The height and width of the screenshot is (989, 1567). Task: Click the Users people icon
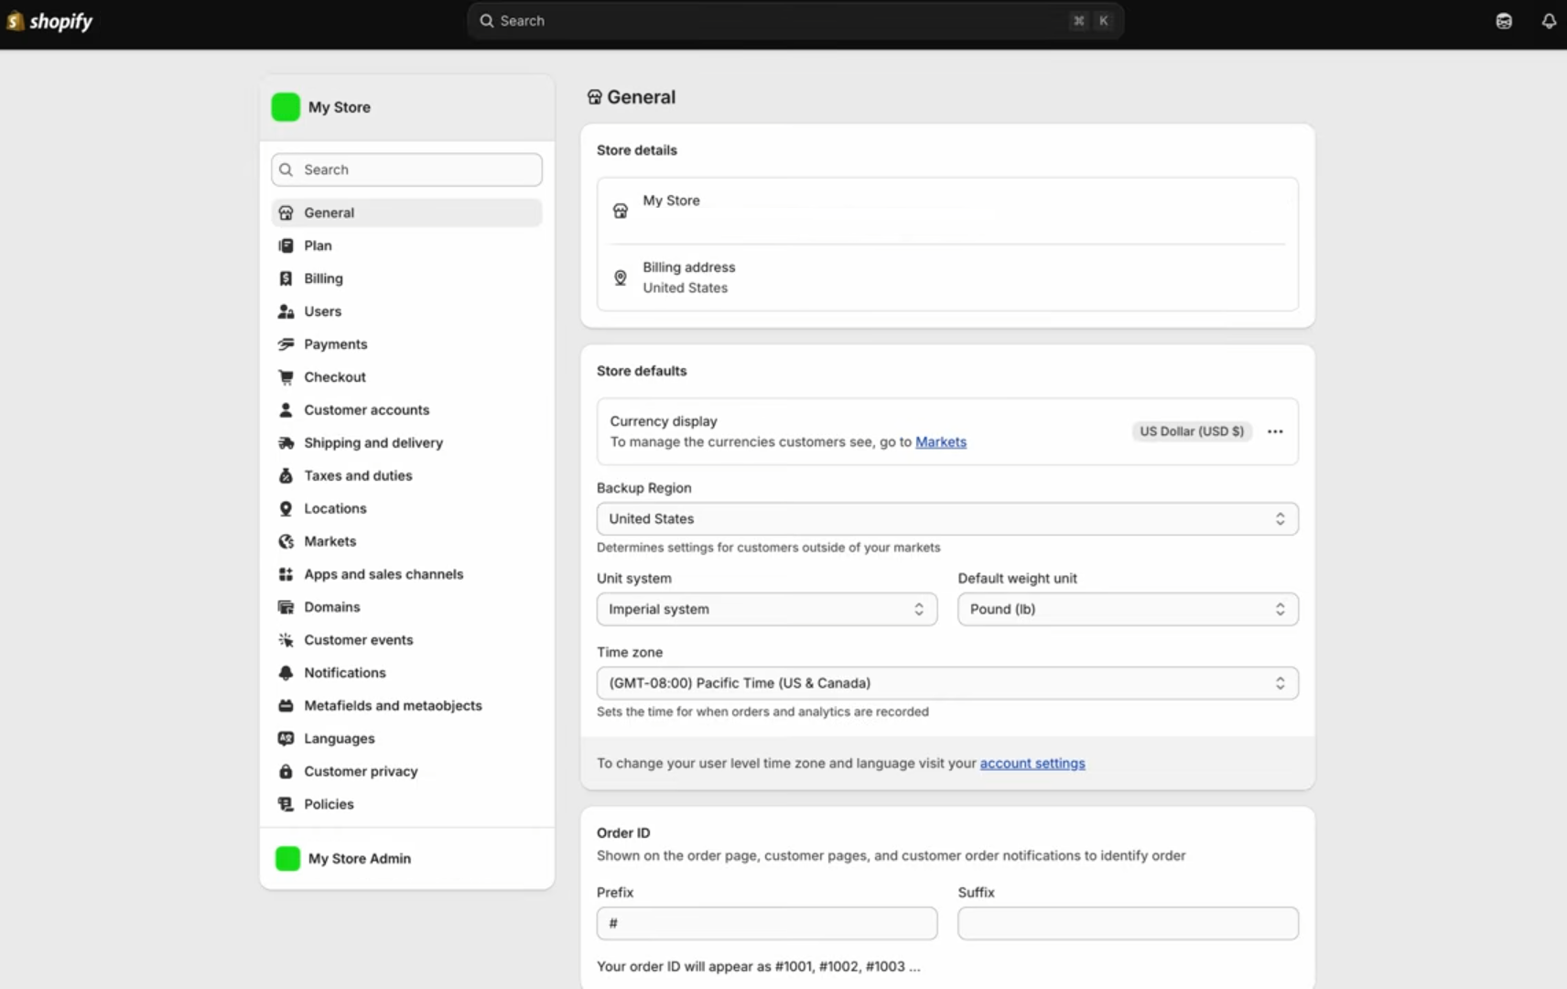point(286,311)
